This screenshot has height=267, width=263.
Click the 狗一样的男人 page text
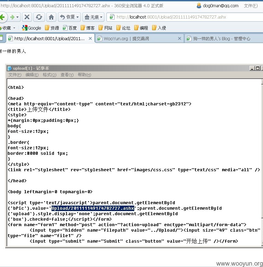click(x=13, y=51)
